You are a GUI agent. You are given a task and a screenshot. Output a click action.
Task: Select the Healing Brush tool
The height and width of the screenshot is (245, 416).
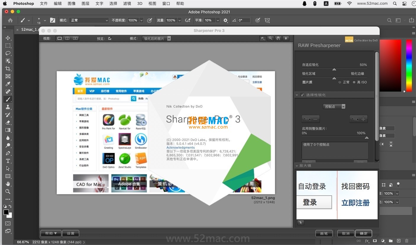8,92
